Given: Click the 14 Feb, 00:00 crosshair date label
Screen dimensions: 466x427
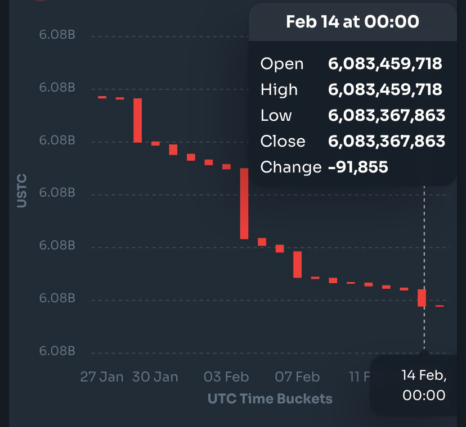Looking at the screenshot, I should [x=424, y=385].
